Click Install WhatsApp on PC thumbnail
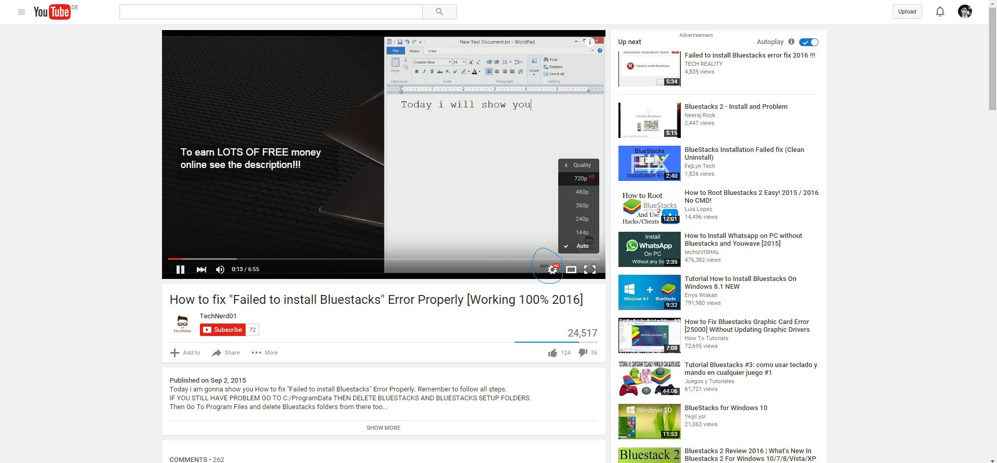Screen dimensions: 997x463 [649, 249]
